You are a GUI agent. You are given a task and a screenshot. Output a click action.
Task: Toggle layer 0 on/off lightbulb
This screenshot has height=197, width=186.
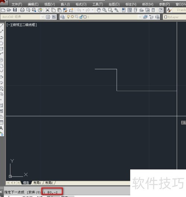click(x=68, y=17)
